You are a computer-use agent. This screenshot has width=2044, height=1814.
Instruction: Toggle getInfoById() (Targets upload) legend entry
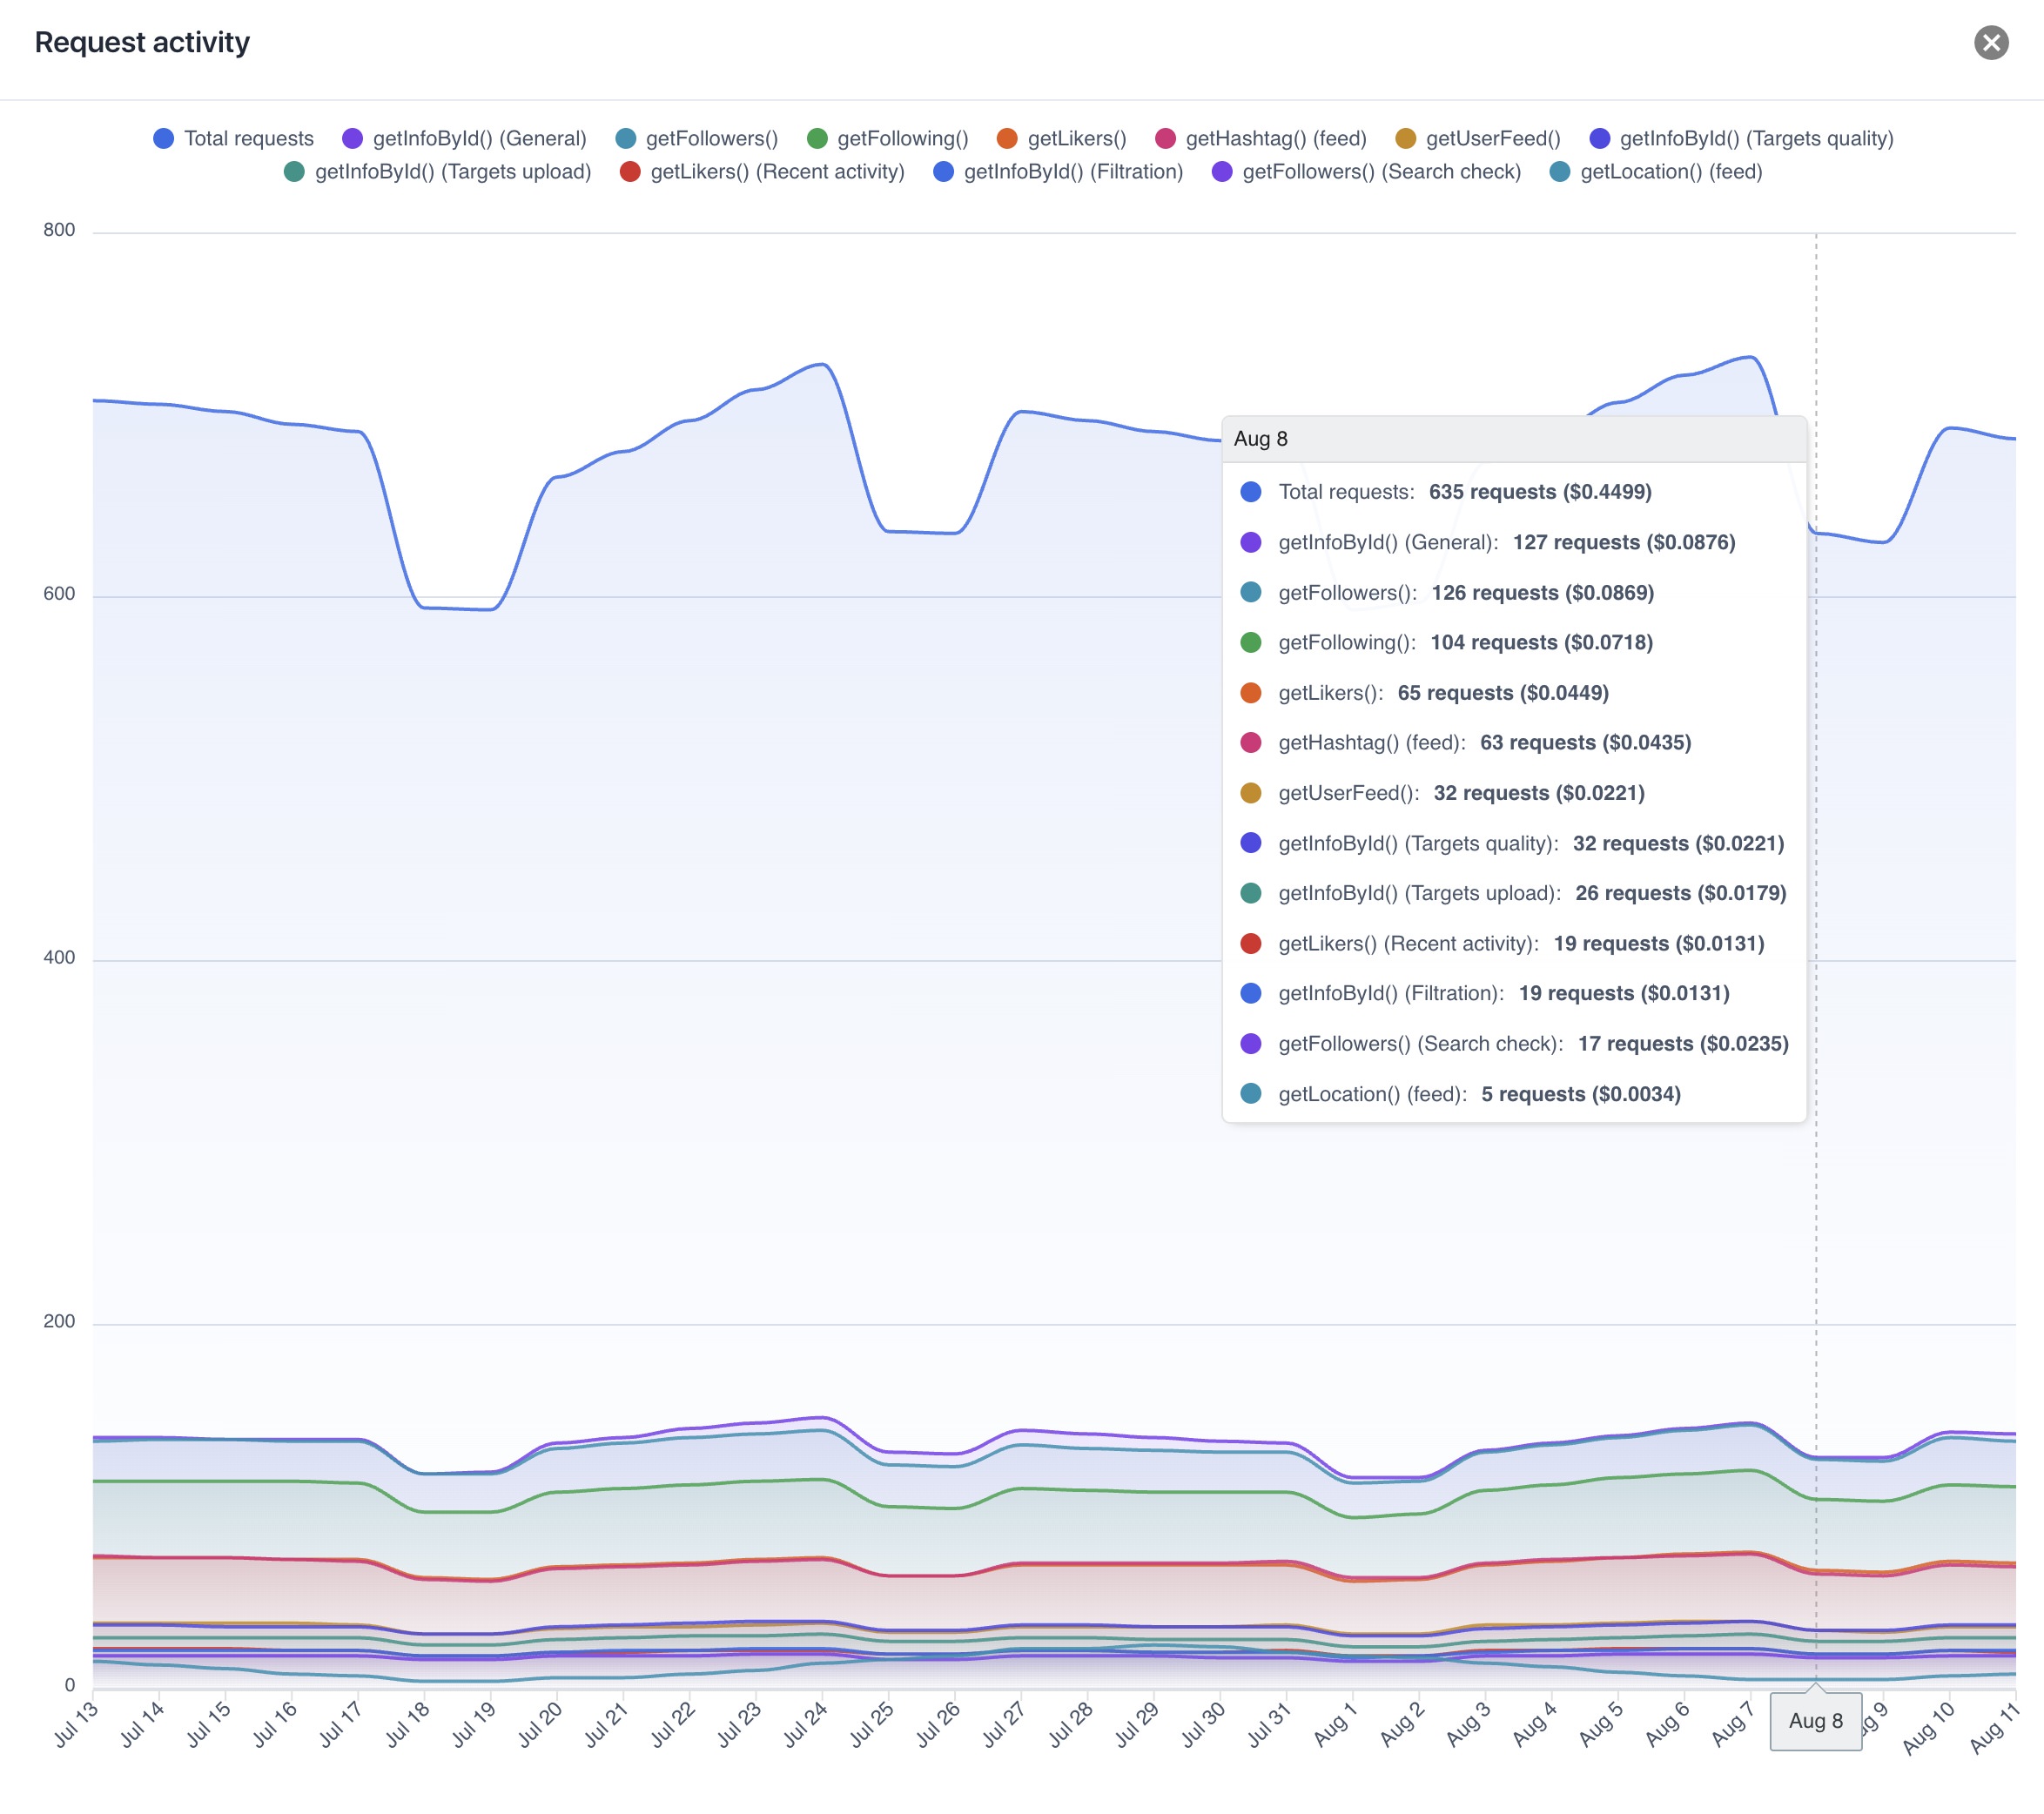(437, 171)
